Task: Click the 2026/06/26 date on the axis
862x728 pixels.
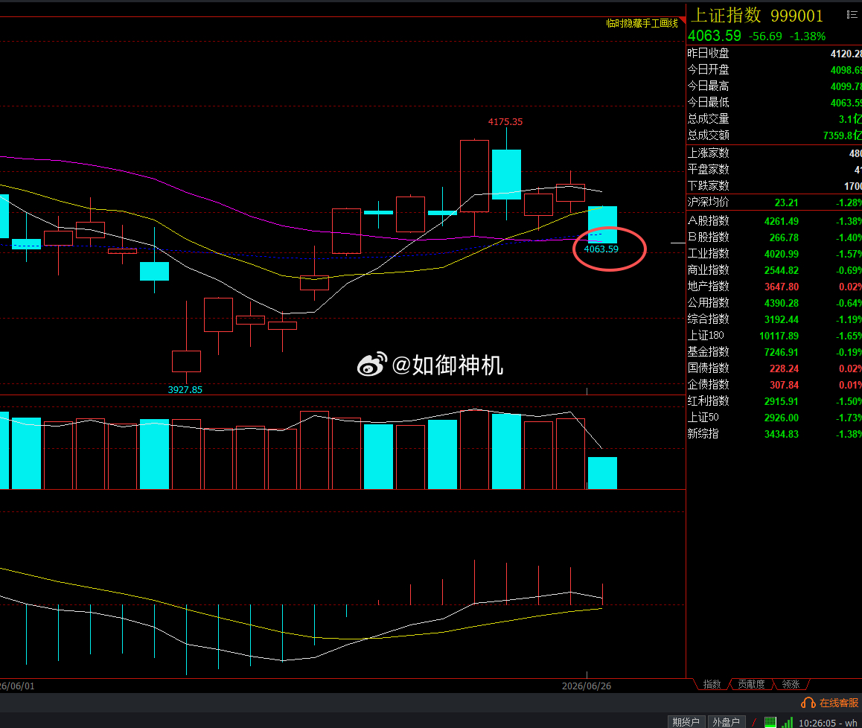Action: pos(586,686)
